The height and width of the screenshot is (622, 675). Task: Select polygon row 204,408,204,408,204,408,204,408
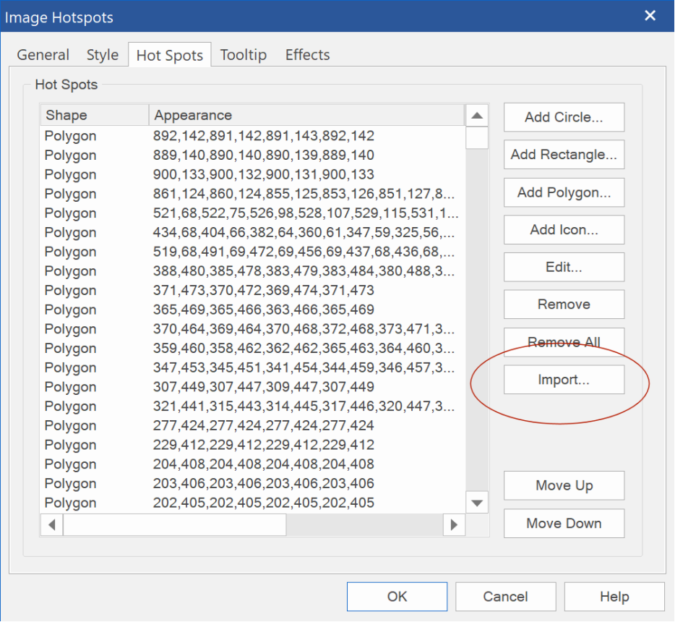[x=253, y=464]
